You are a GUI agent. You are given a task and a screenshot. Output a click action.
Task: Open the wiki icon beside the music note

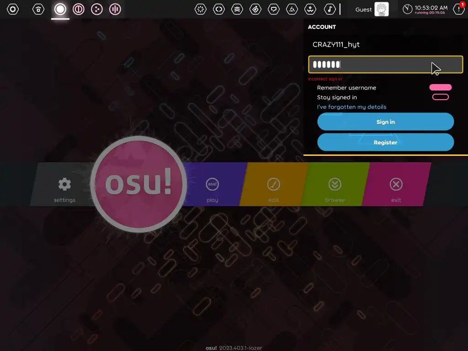click(310, 9)
